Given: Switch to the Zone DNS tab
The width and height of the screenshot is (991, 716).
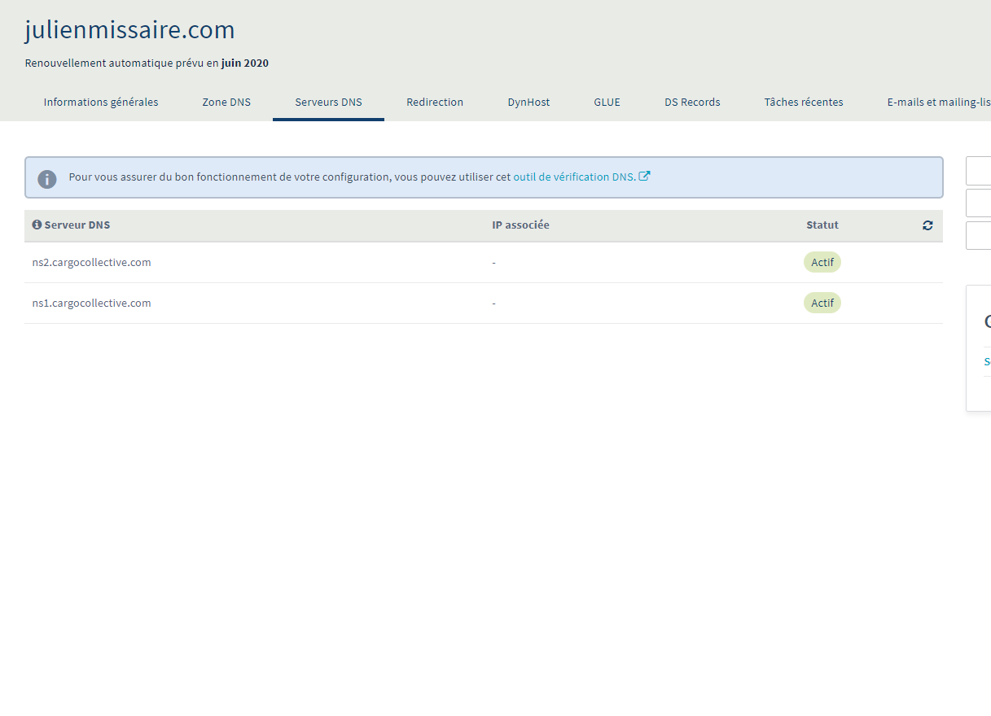Looking at the screenshot, I should (226, 103).
